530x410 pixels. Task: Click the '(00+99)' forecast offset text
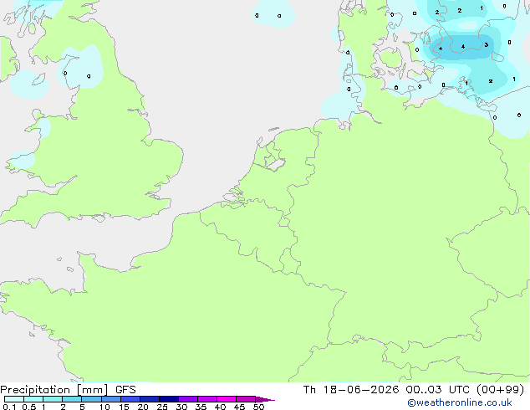tap(500, 390)
